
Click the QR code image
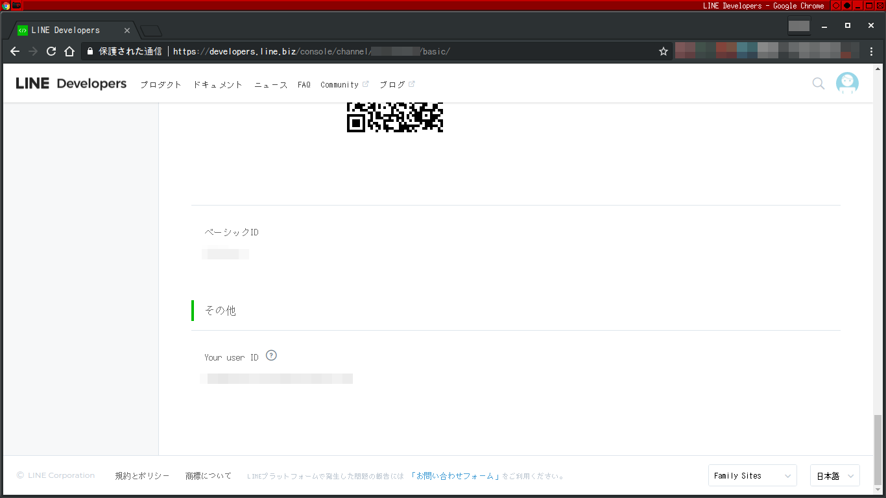(394, 117)
